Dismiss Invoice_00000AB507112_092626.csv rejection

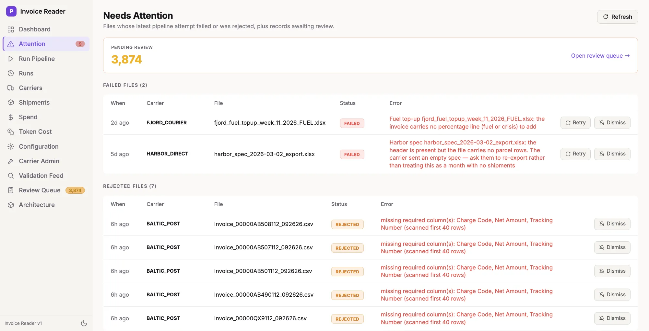(612, 247)
